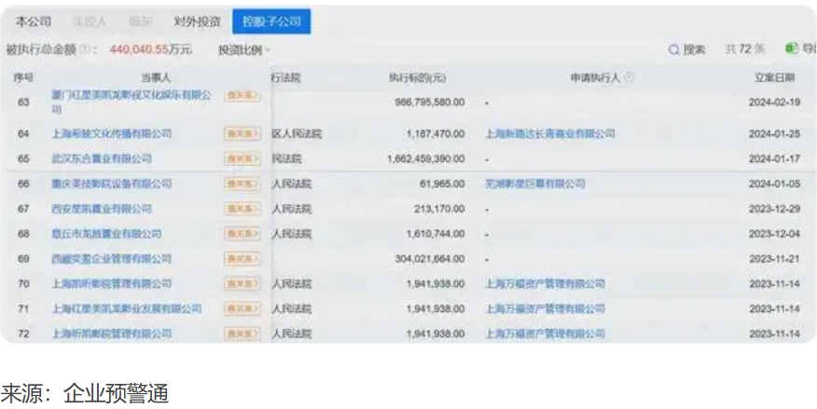Screen dimensions: 817x409
Task: Click sequence number 69
Action: click(23, 259)
